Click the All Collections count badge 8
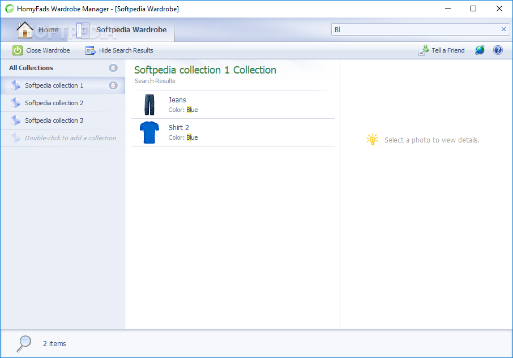Viewport: 513px width, 358px height. point(113,68)
